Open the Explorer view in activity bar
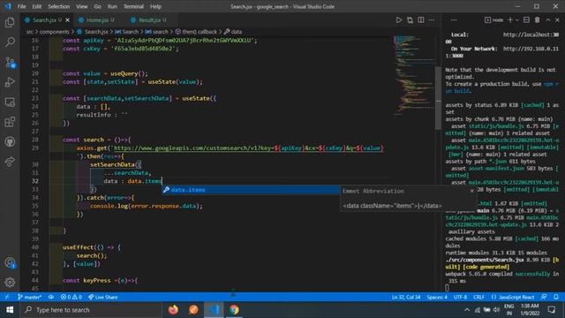The width and height of the screenshot is (565, 318). [10, 23]
